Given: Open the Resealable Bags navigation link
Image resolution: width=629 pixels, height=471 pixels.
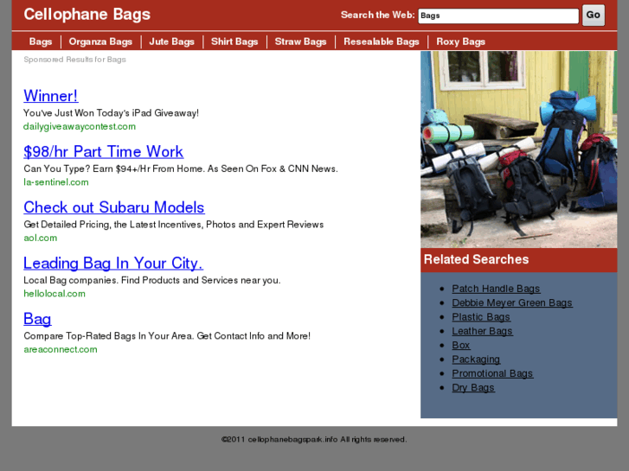Looking at the screenshot, I should tap(382, 41).
